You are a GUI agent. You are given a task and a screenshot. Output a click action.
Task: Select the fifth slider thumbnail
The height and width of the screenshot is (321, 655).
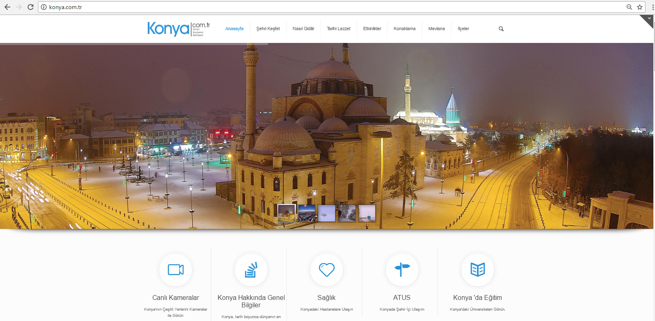pos(367,213)
